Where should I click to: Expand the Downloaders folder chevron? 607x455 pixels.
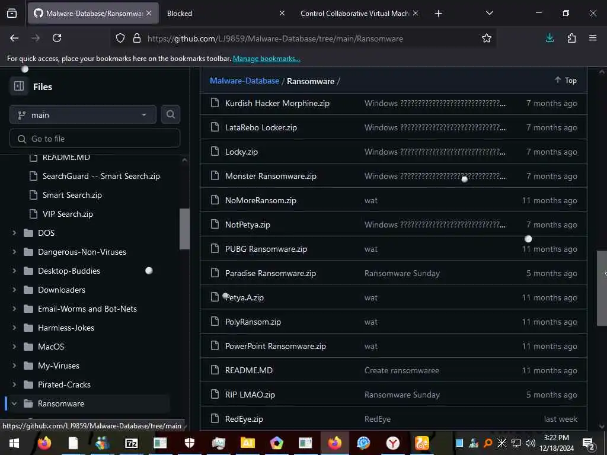tap(14, 290)
